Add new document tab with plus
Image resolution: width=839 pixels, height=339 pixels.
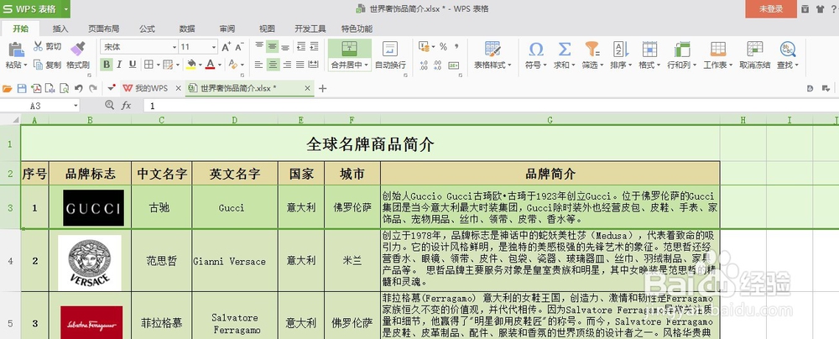[322, 88]
